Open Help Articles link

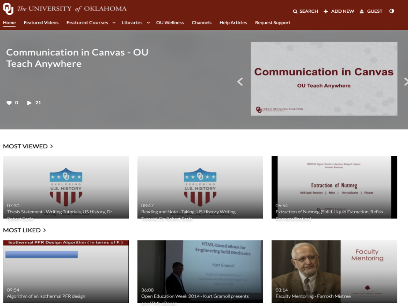tap(233, 23)
